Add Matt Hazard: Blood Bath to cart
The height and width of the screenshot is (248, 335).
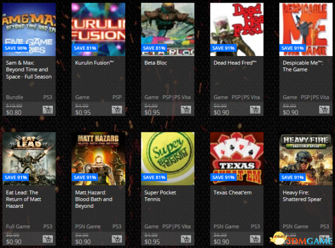click(x=117, y=239)
